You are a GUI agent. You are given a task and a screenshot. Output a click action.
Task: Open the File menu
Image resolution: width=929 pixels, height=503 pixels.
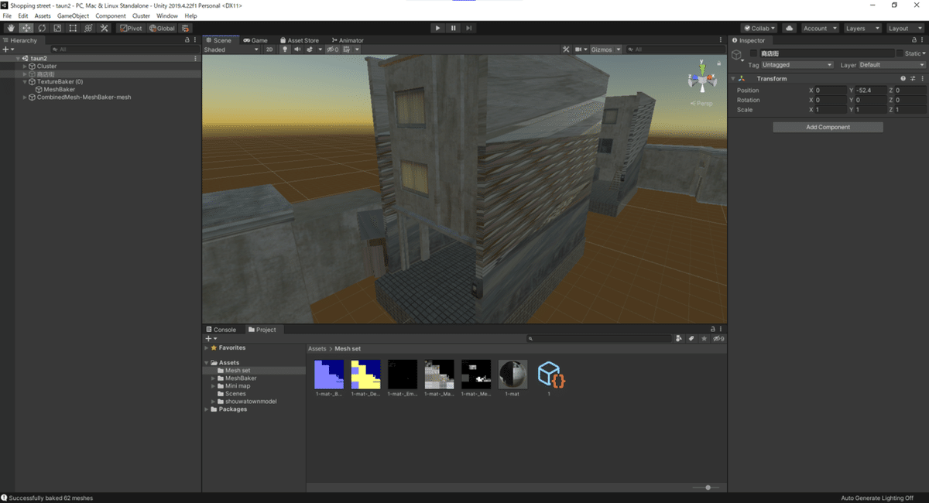tap(7, 15)
